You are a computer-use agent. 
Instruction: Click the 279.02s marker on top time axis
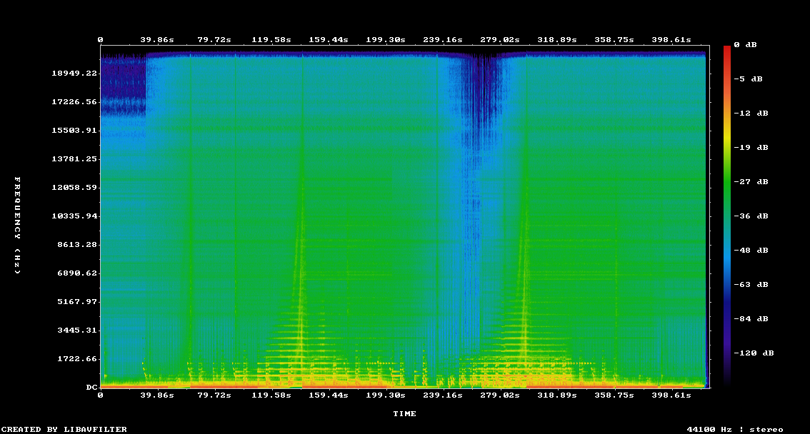(499, 39)
